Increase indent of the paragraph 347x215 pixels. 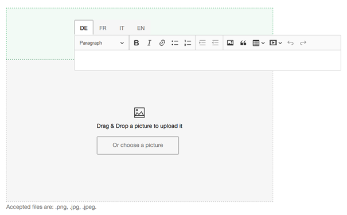[x=202, y=42]
